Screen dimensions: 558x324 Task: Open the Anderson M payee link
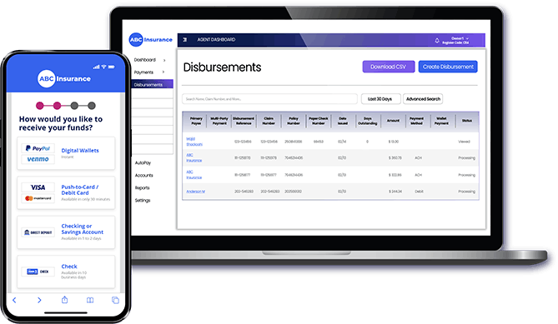(x=195, y=192)
